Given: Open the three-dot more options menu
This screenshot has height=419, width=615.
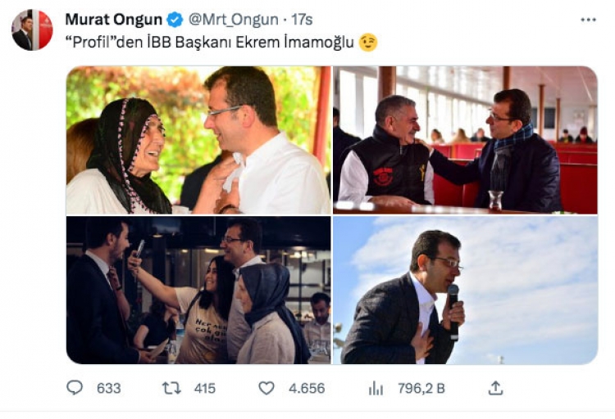Looking at the screenshot, I should (x=588, y=20).
